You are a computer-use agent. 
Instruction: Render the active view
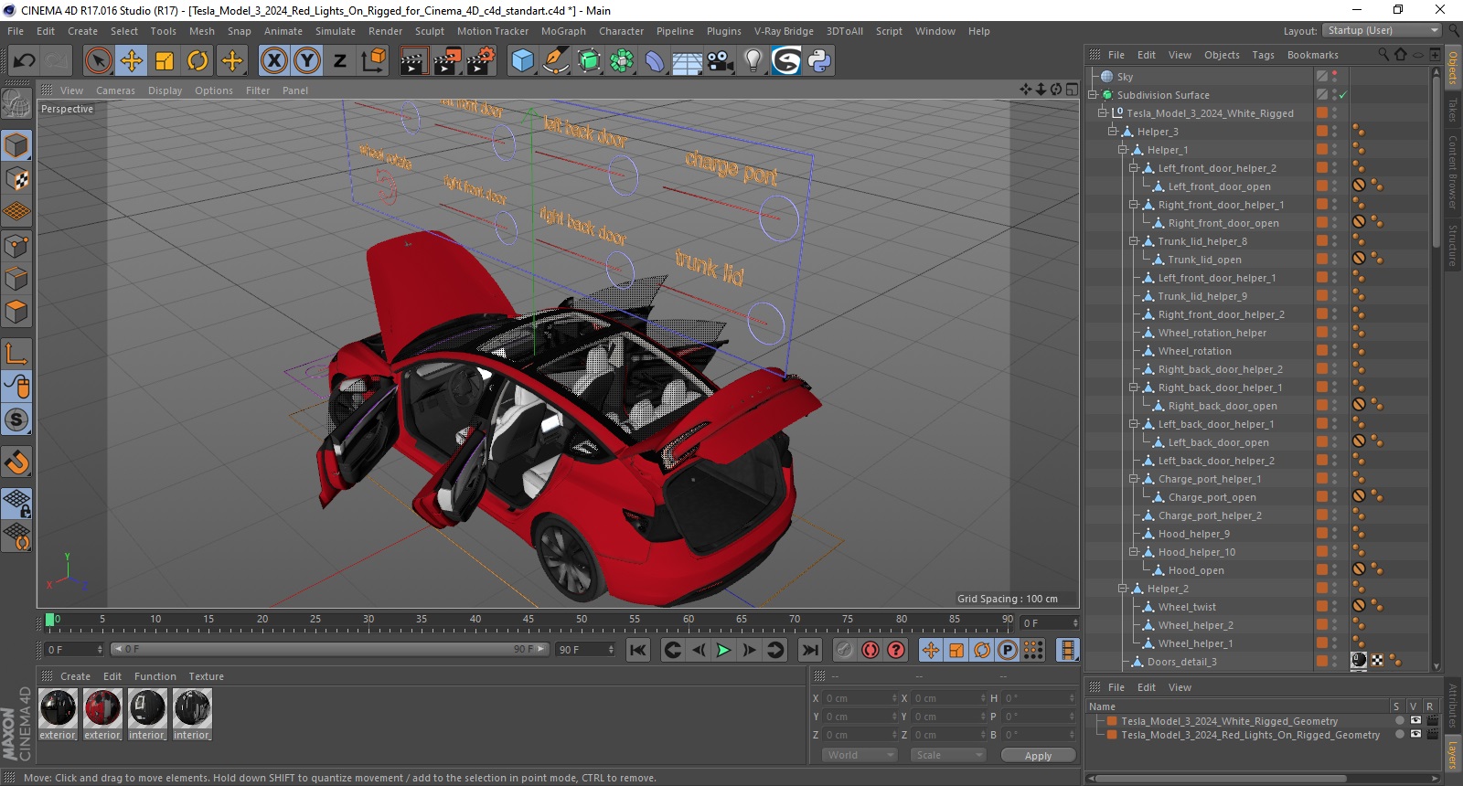[x=414, y=61]
